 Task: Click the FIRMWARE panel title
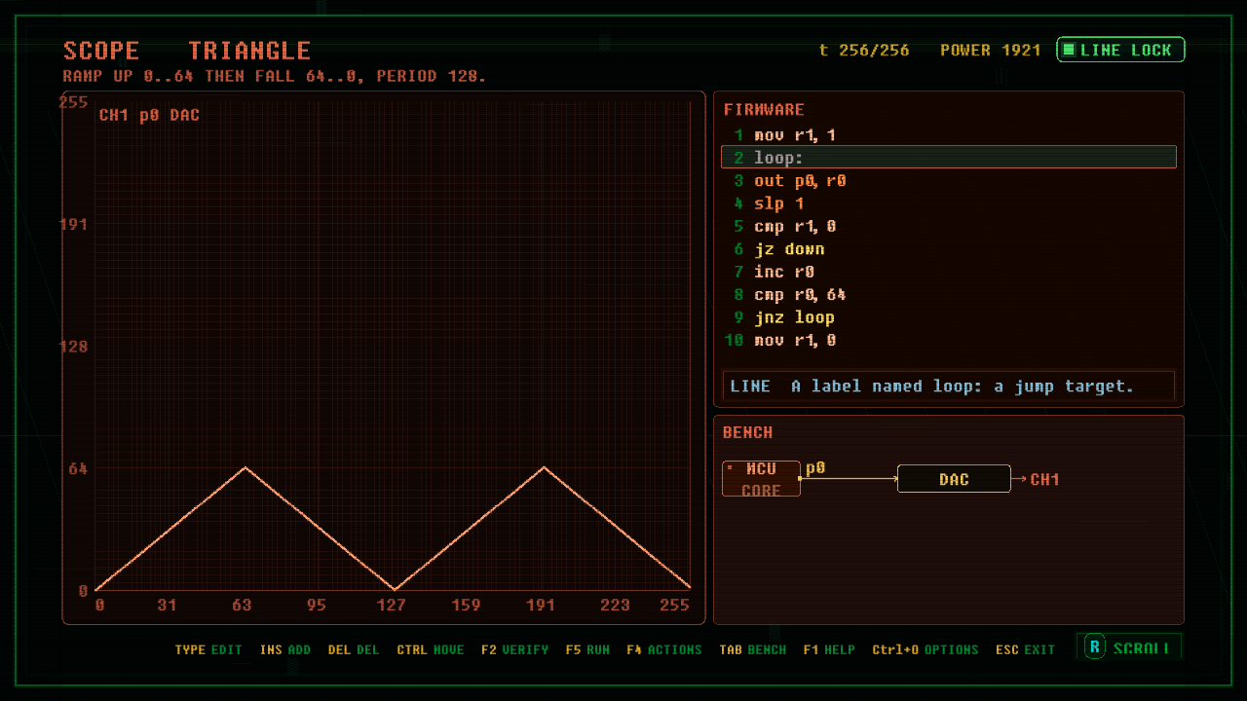pos(764,110)
